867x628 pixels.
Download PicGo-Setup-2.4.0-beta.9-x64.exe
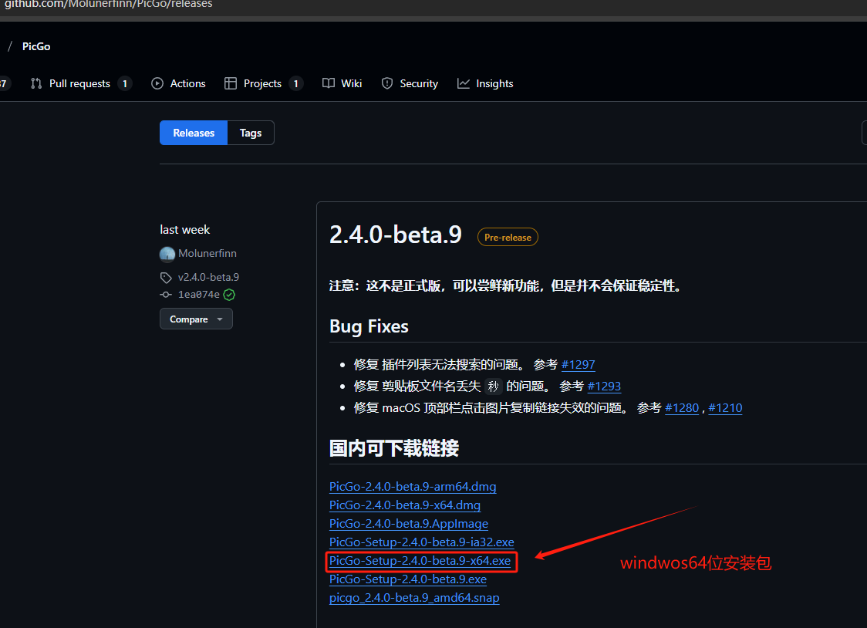tap(420, 561)
